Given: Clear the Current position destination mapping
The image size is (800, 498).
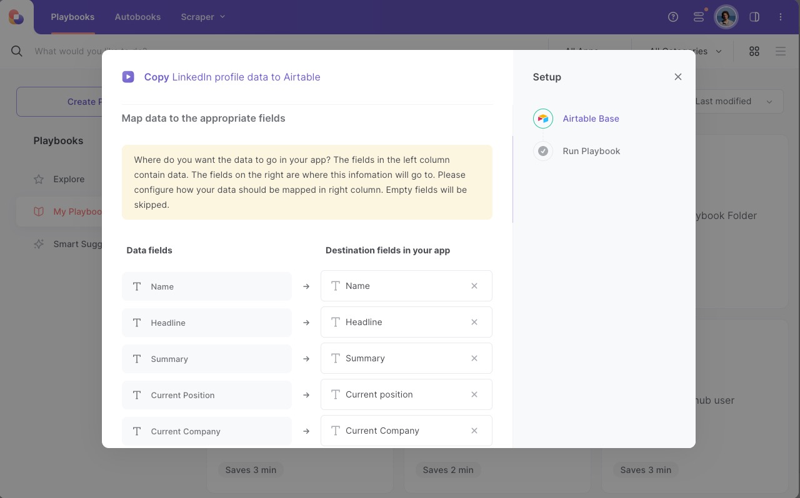Looking at the screenshot, I should click(x=474, y=394).
